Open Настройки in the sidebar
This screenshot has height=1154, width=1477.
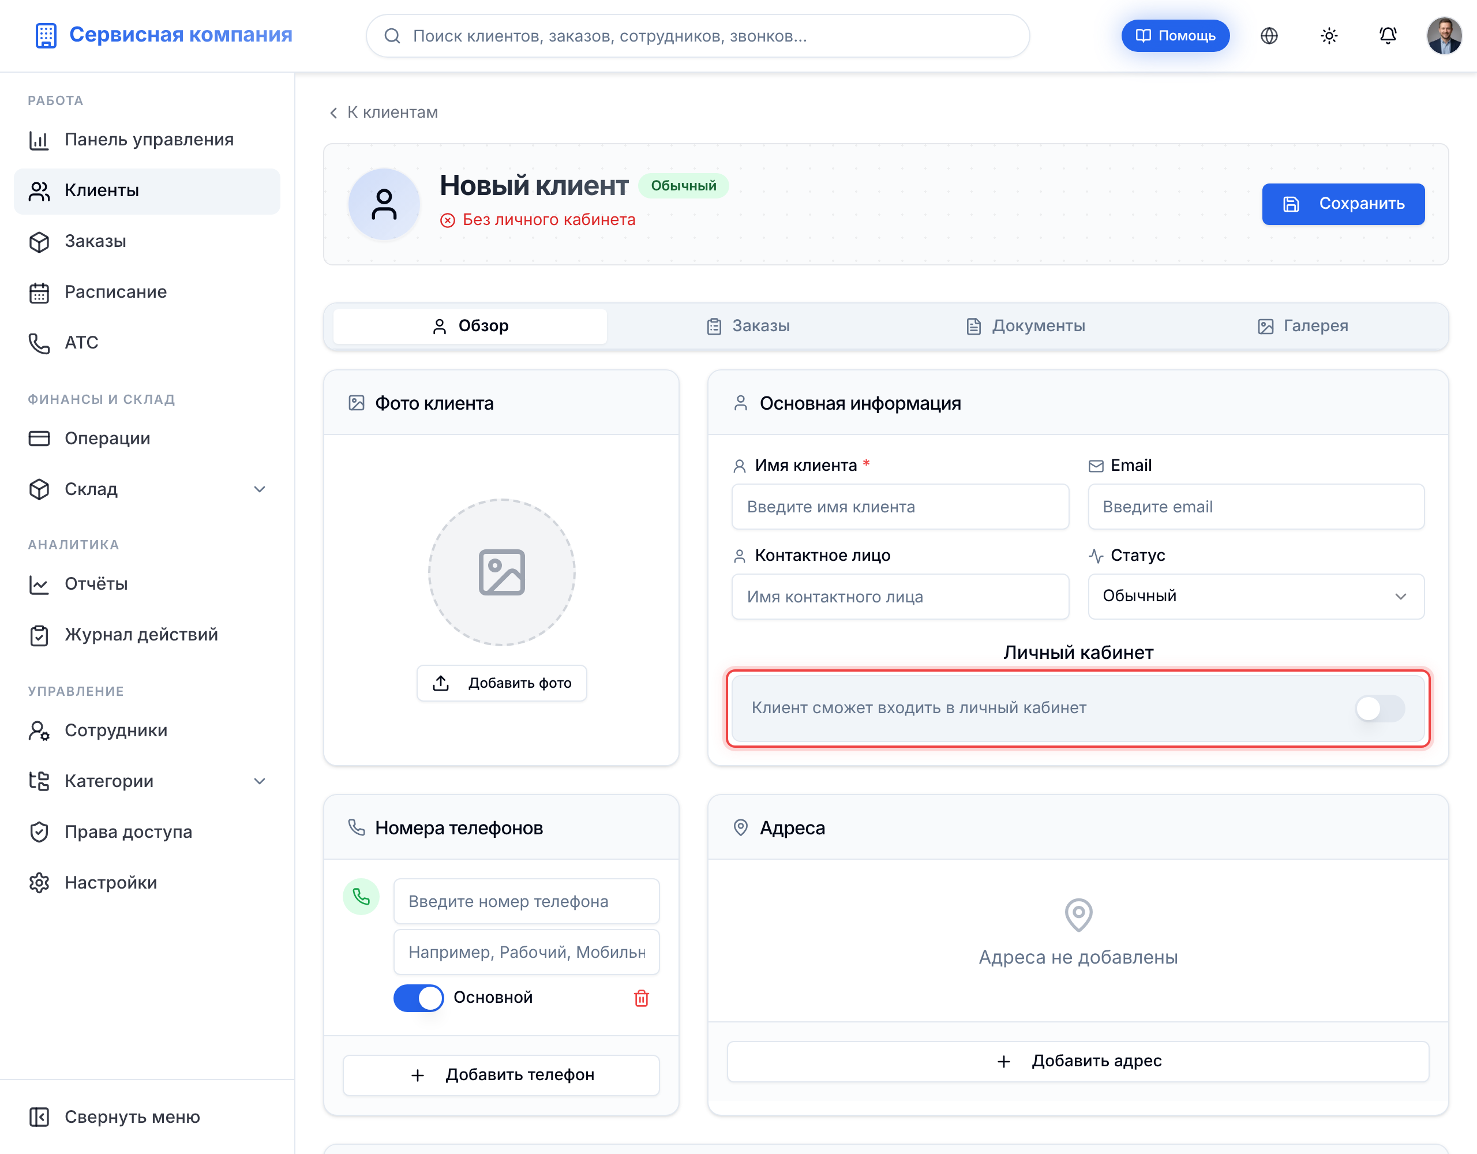(x=147, y=883)
